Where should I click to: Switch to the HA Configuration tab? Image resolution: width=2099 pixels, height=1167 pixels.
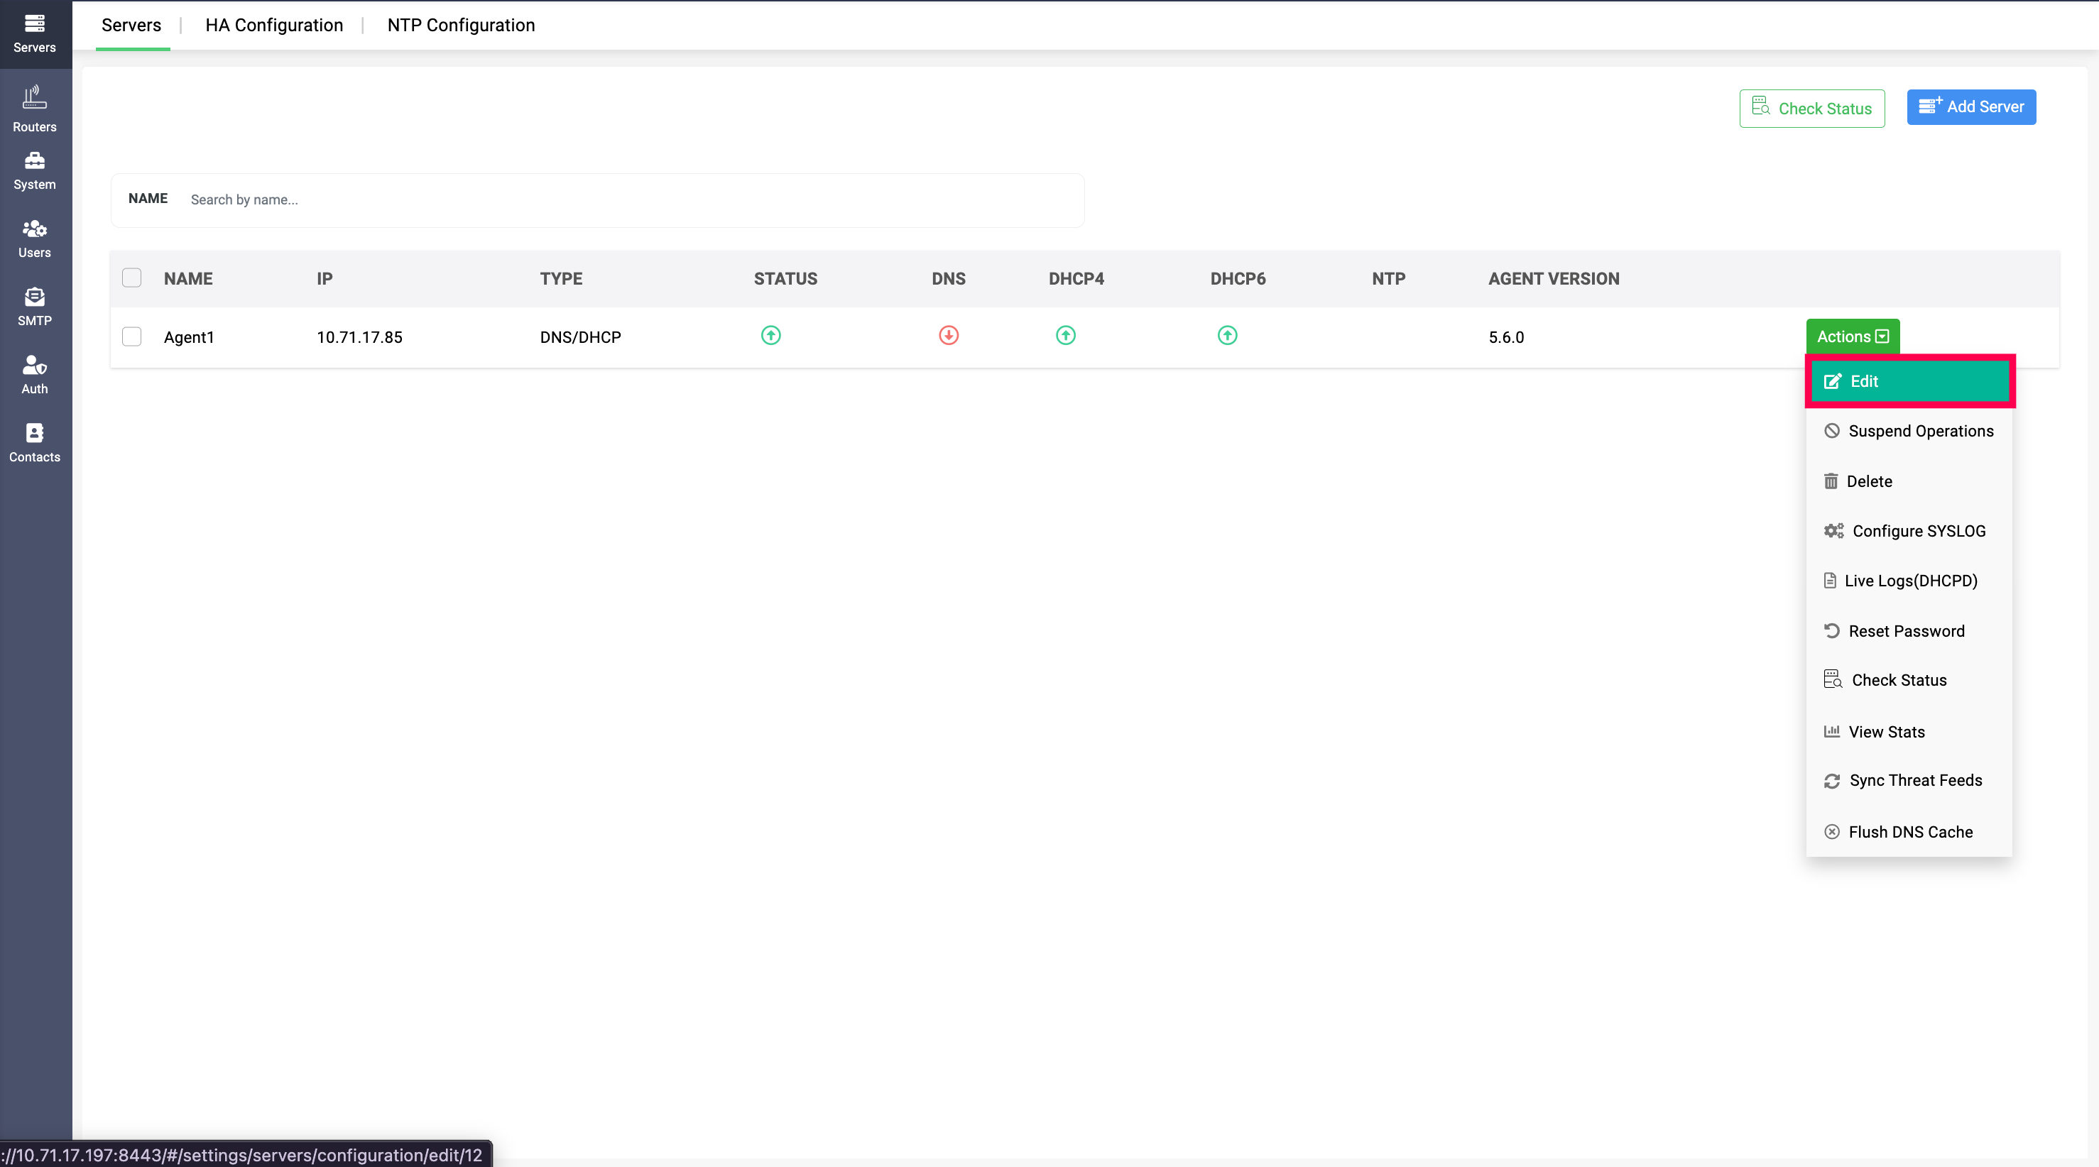click(274, 26)
